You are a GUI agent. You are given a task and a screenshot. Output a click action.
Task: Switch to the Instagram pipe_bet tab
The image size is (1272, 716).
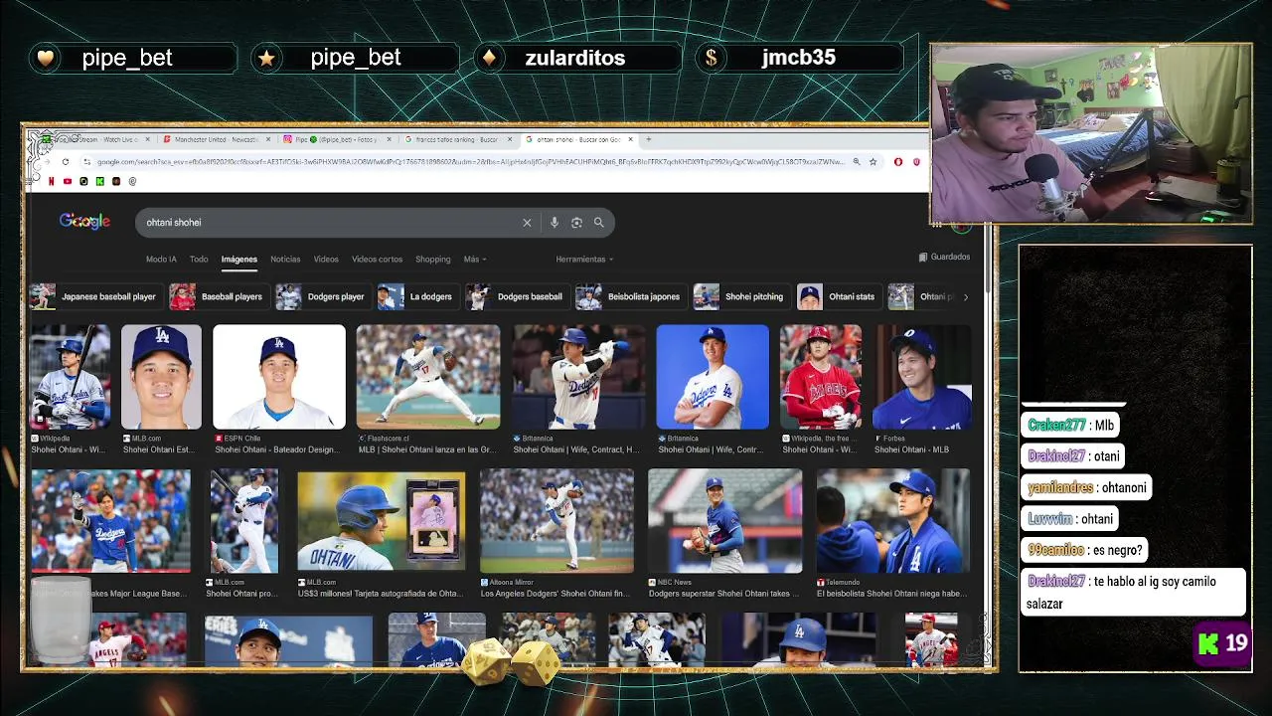[x=336, y=139]
